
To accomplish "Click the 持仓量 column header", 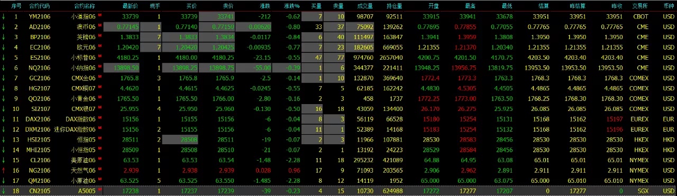I will 395,6.
